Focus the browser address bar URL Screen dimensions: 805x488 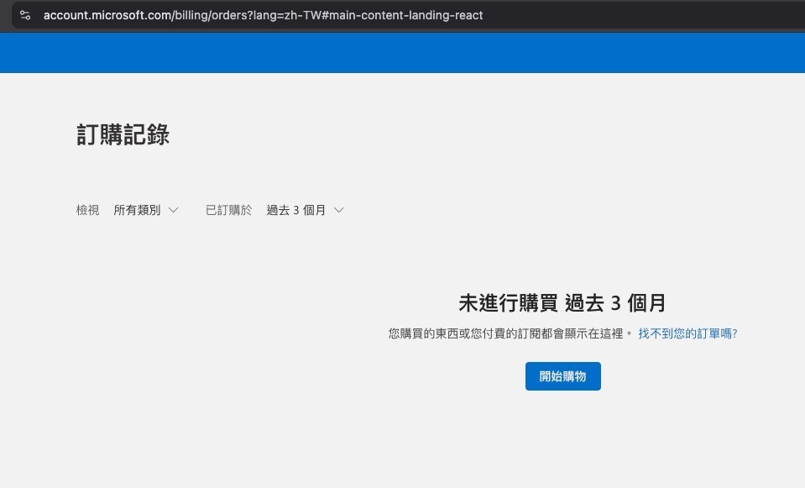(x=336, y=15)
